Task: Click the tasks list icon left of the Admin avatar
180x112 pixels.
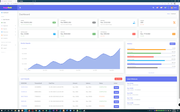Action: coord(165,8)
